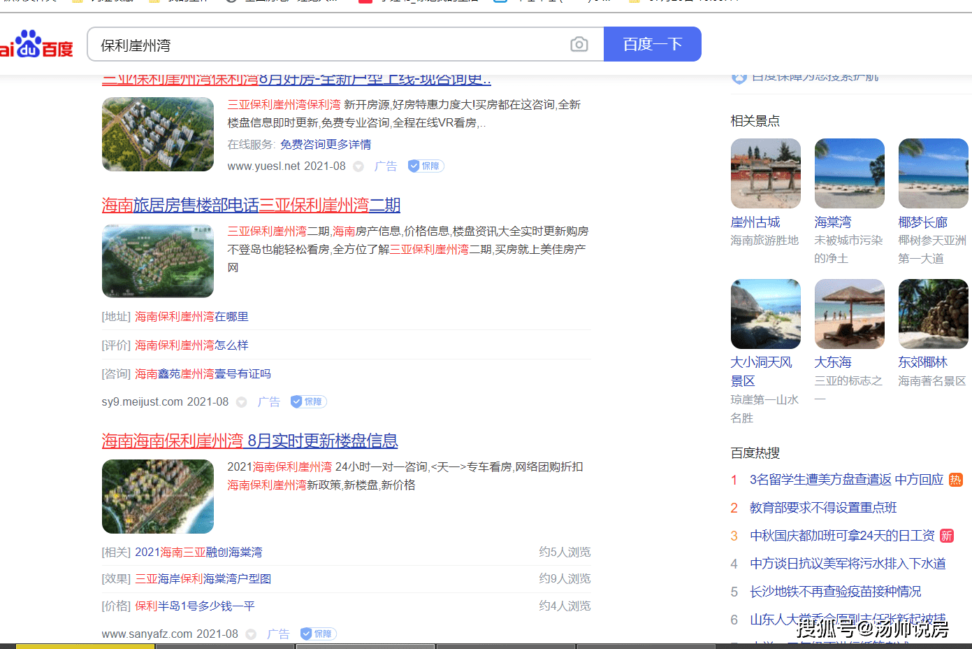Viewport: 972px width, 649px height.
Task: Open the 三亚海岸保利海棠湾户型图 link
Action: tap(203, 578)
